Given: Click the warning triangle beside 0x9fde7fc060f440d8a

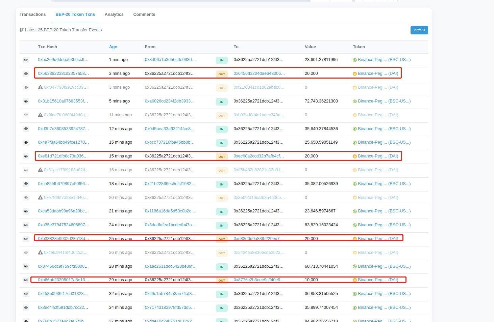Looking at the screenshot, I should coord(40,115).
